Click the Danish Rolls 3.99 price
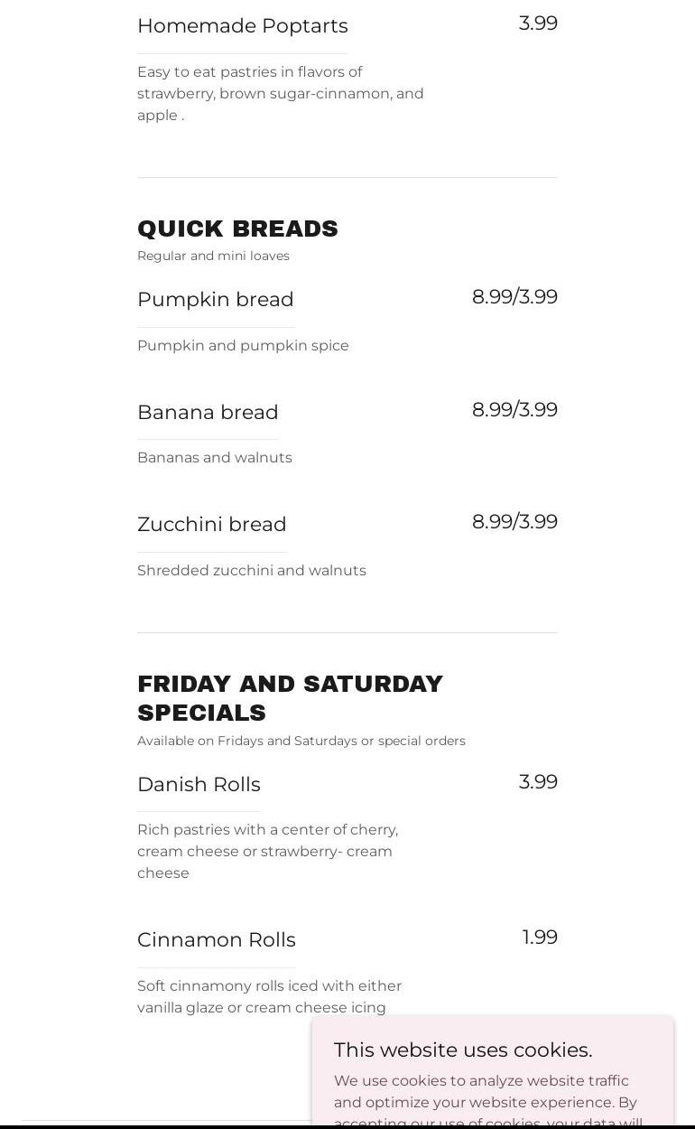Image resolution: width=695 pixels, height=1129 pixels. (x=538, y=782)
